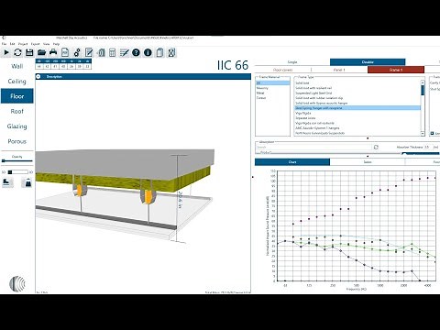Viewport: 440px width, 330px height.
Task: Switch to the Table tab
Action: click(x=368, y=162)
